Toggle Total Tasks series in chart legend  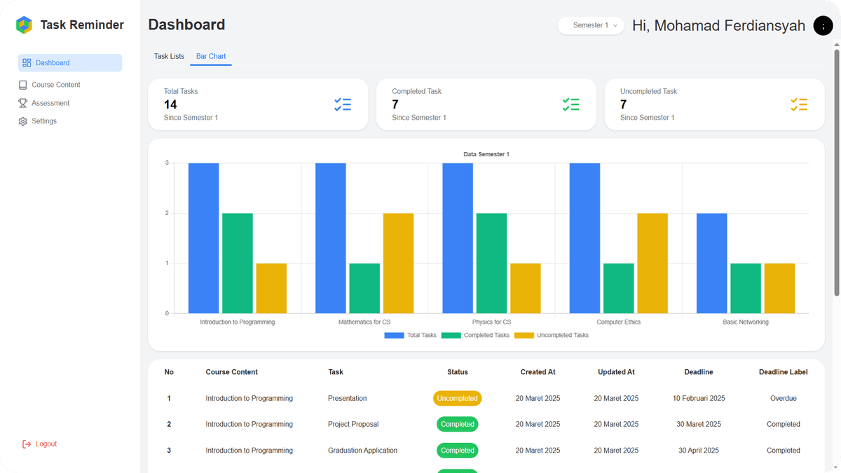click(x=411, y=336)
